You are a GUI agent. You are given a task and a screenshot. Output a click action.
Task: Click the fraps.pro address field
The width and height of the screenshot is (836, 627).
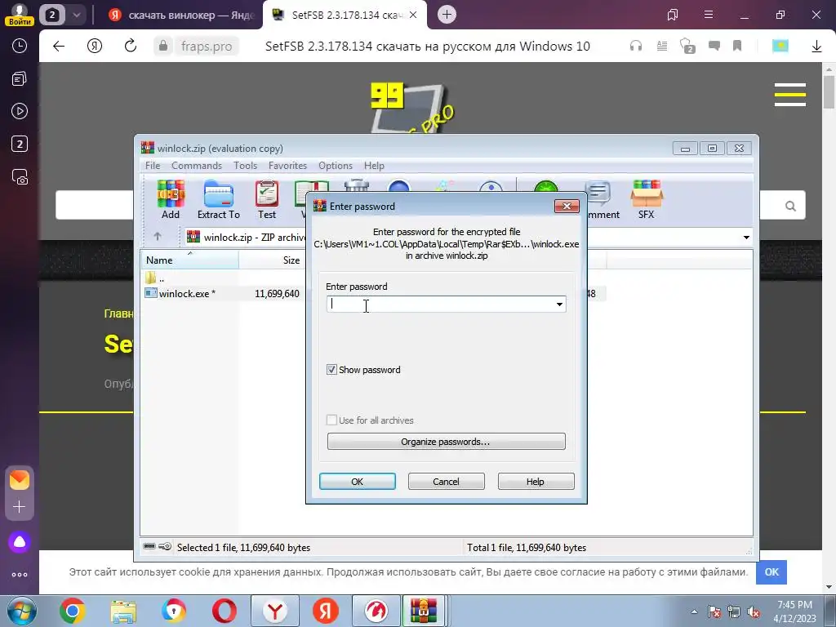click(207, 47)
